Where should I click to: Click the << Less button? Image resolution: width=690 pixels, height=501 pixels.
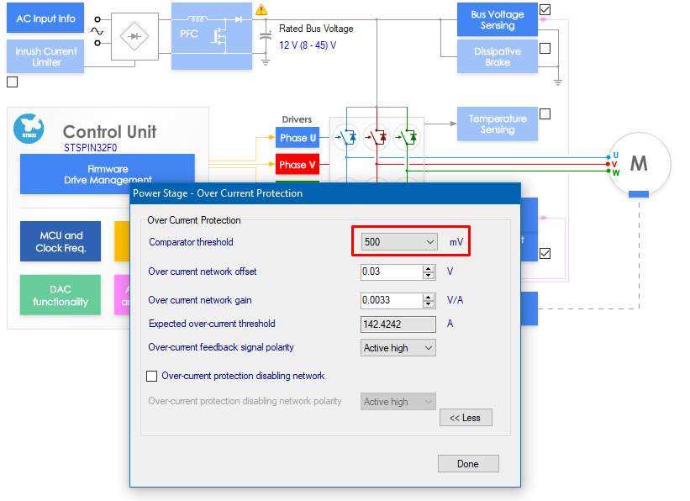coord(466,418)
